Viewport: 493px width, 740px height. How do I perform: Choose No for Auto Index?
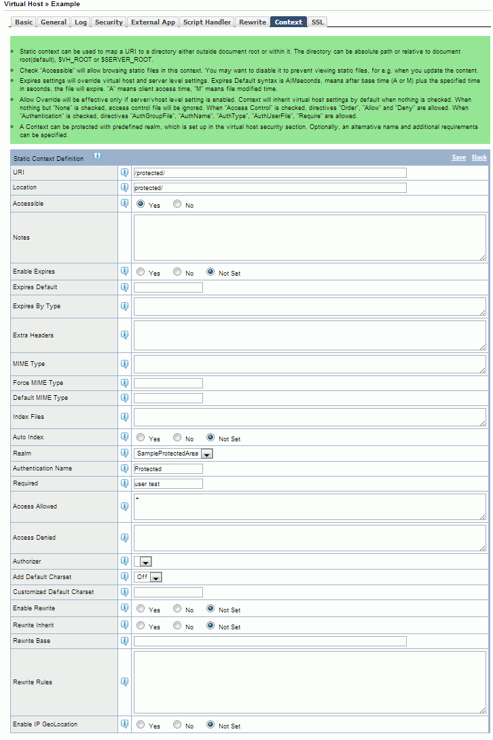coord(177,438)
